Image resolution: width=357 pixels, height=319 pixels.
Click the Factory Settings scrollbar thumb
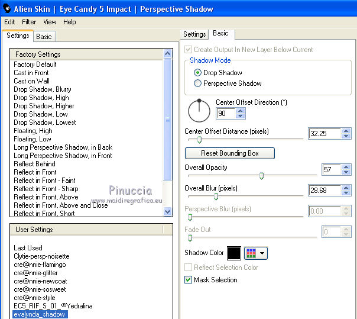[x=168, y=120]
